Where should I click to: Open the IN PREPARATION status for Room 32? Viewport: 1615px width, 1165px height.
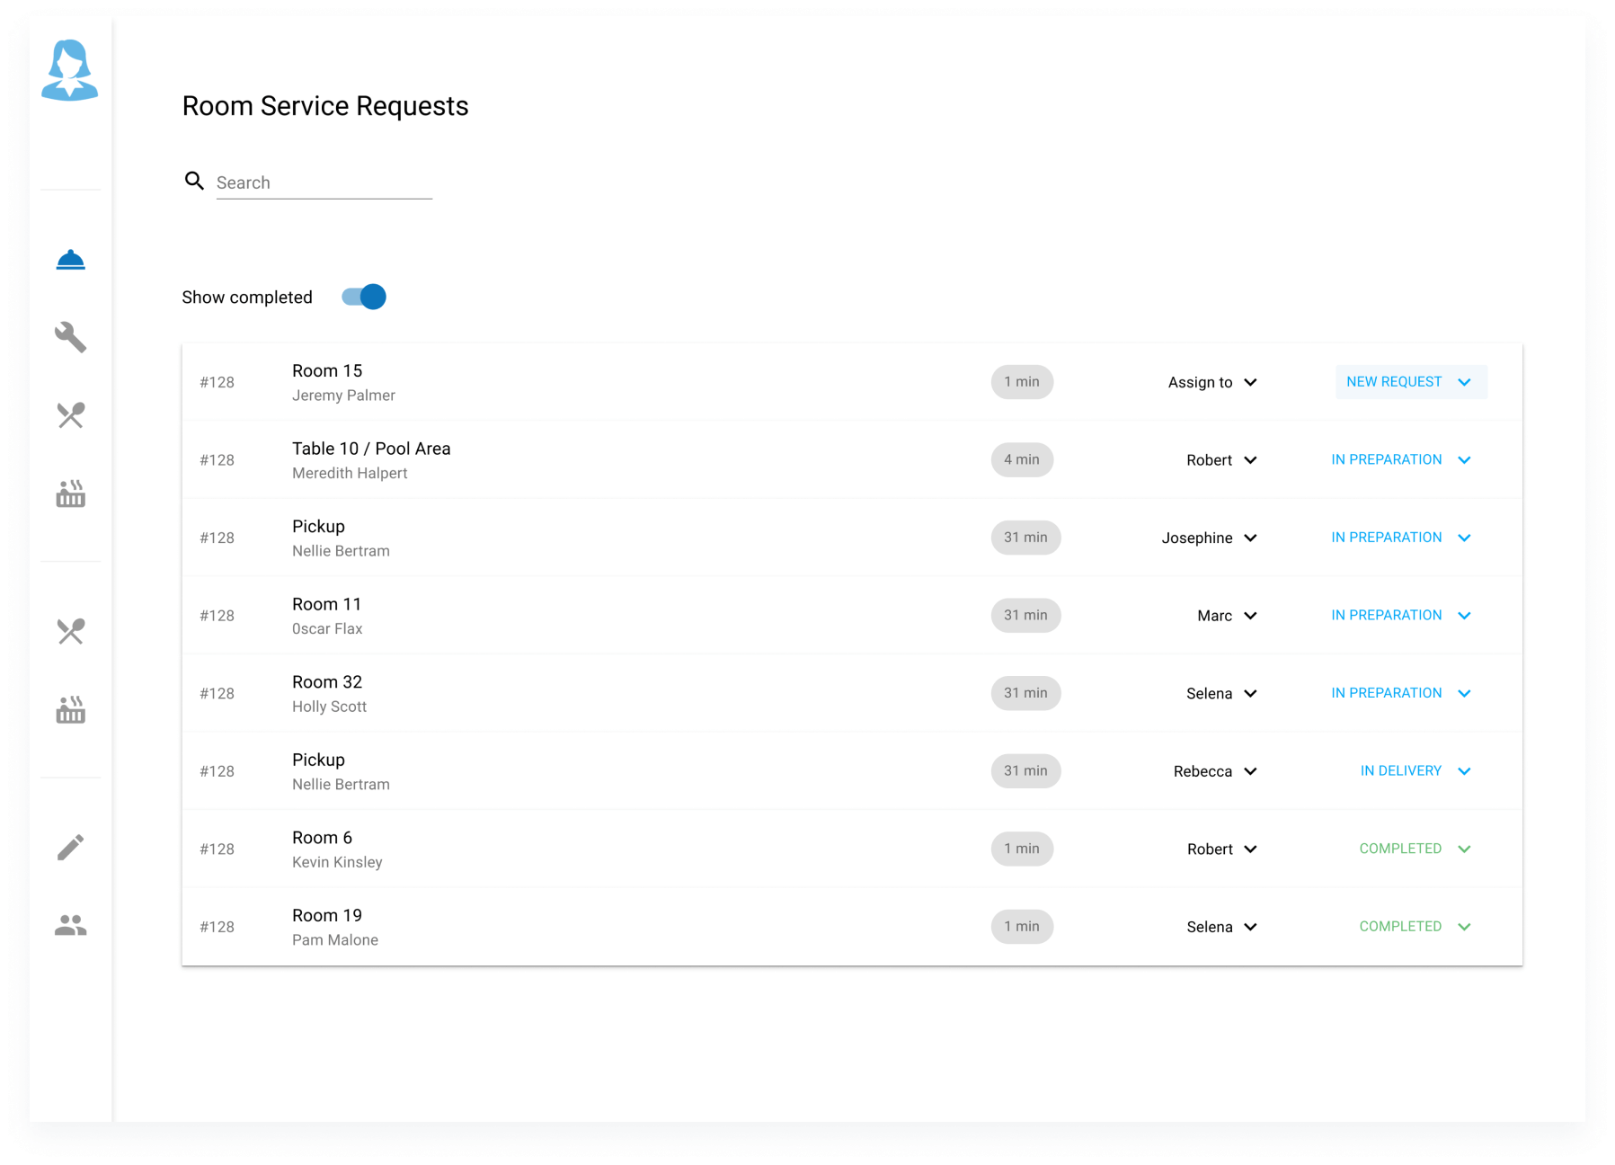[x=1401, y=693]
